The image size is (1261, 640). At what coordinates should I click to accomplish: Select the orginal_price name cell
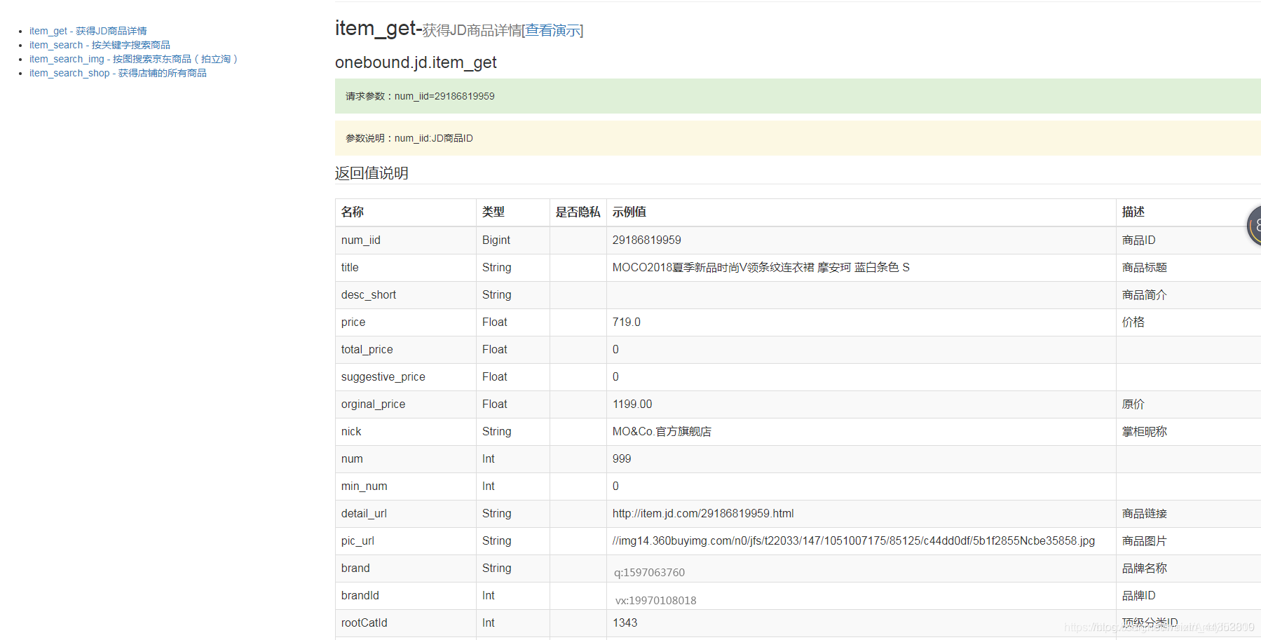(406, 404)
